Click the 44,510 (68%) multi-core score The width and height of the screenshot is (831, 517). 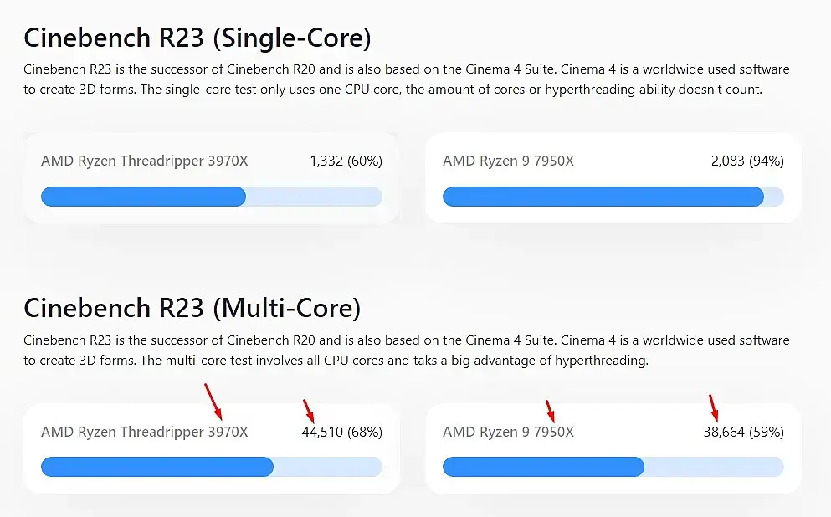point(341,432)
